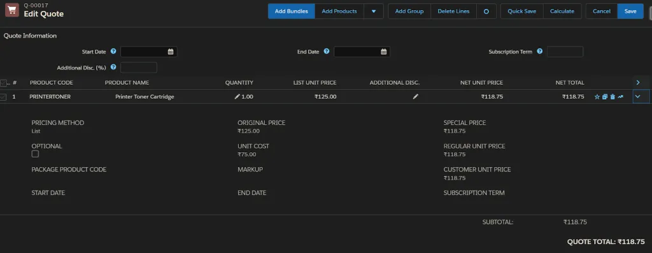Click the 1.00 quantity value

[247, 96]
